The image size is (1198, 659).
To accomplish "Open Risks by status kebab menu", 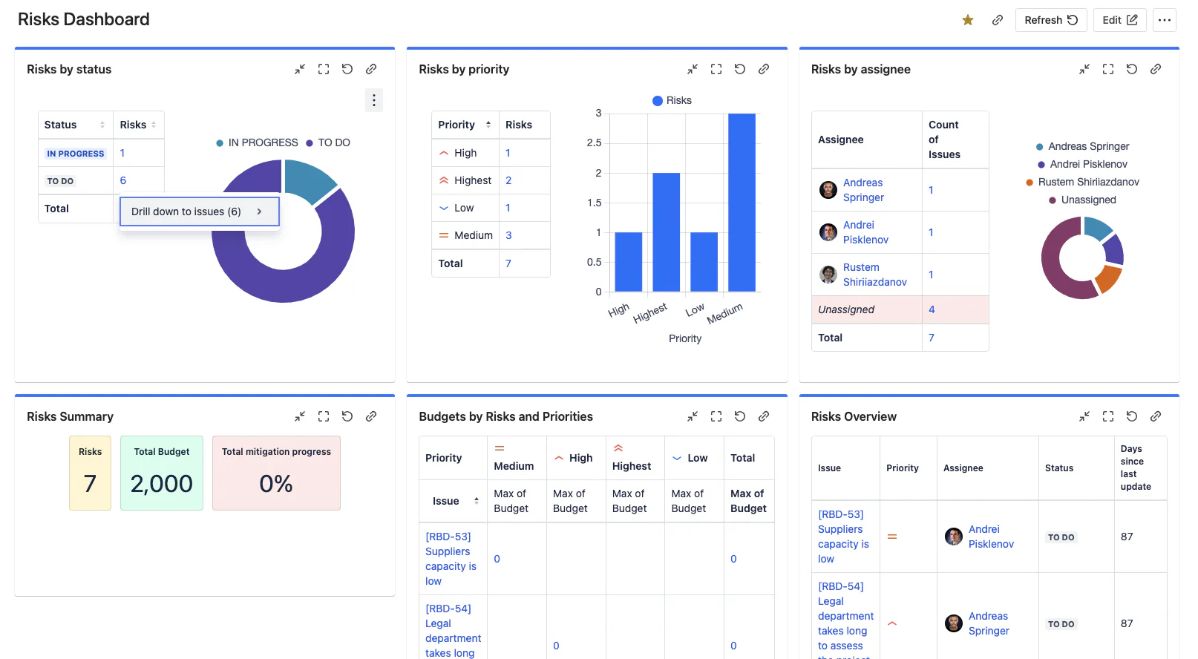I will coord(374,100).
